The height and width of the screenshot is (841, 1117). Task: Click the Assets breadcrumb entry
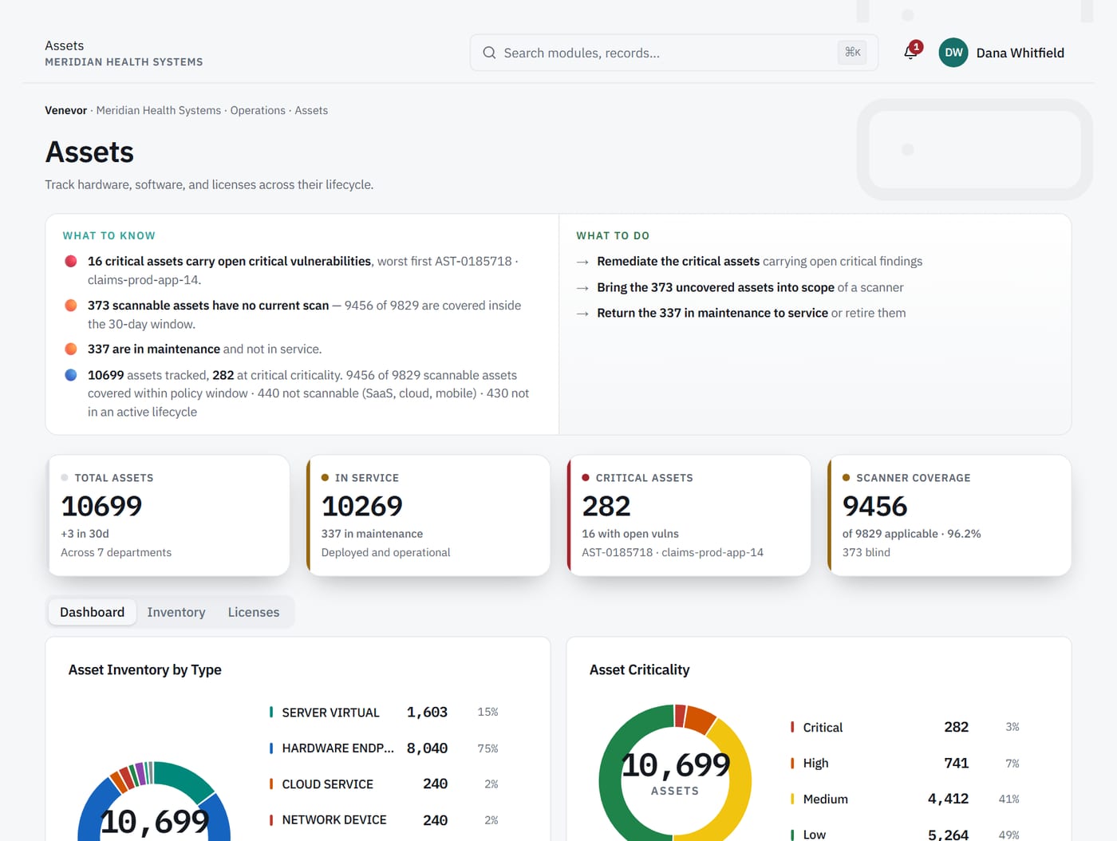coord(311,110)
